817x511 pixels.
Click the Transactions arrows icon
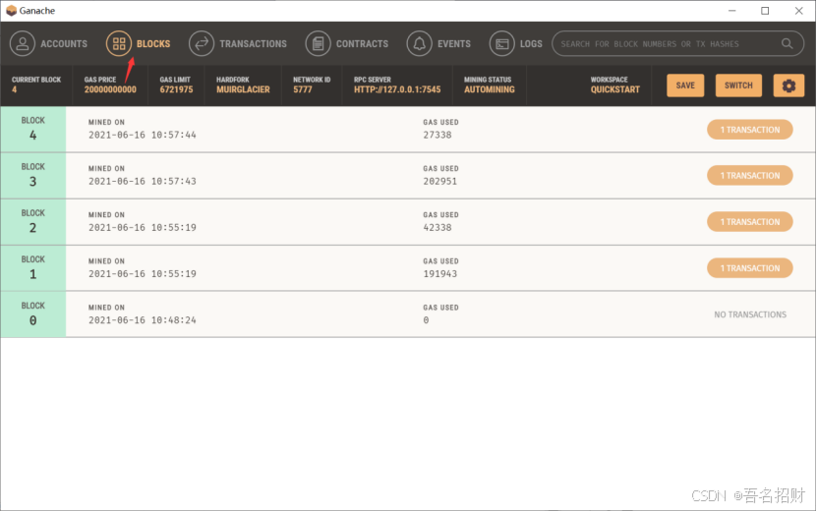201,43
